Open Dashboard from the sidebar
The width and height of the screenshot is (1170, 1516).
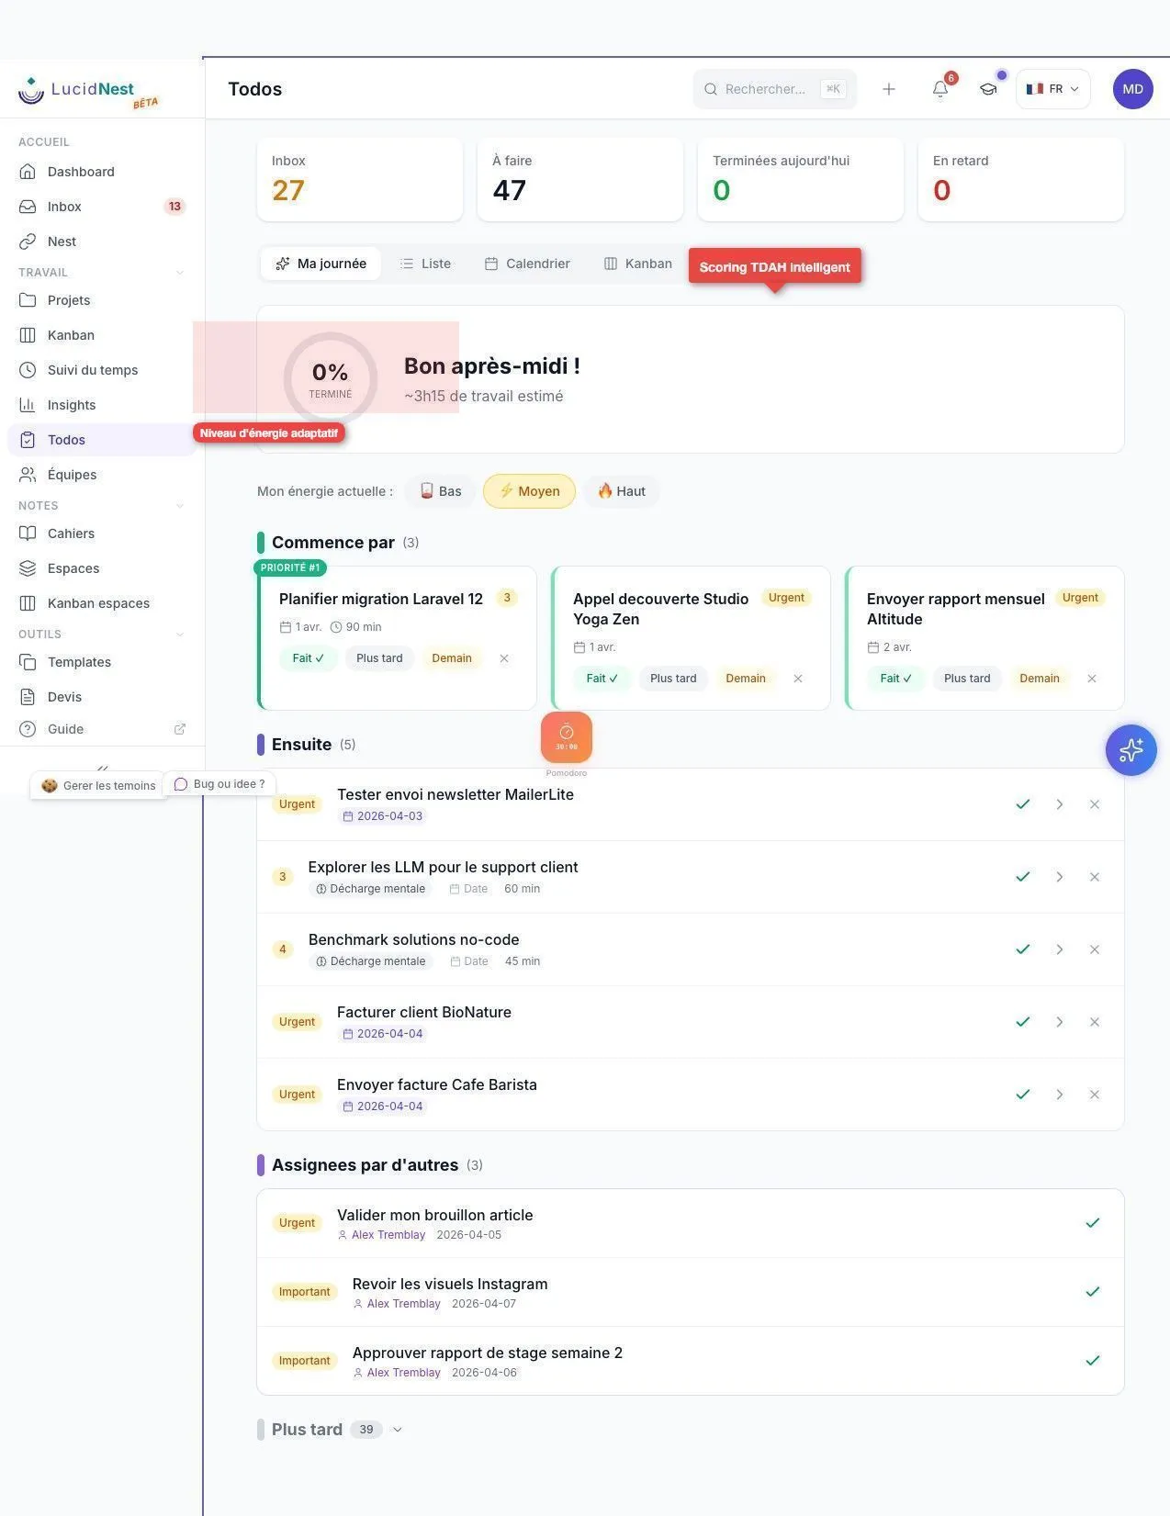(x=102, y=172)
